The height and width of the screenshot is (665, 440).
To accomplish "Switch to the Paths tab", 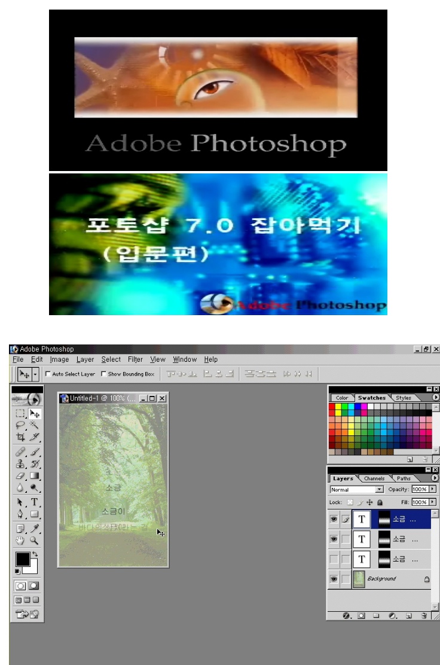I will (404, 478).
